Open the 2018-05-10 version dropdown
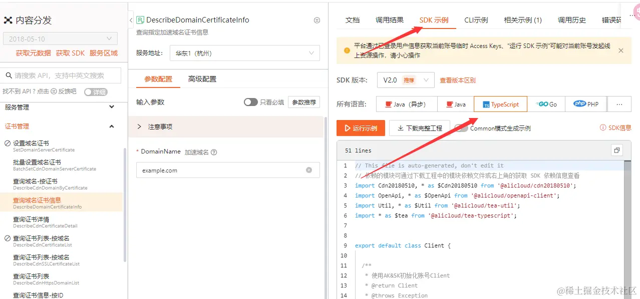The image size is (640, 299). click(60, 38)
